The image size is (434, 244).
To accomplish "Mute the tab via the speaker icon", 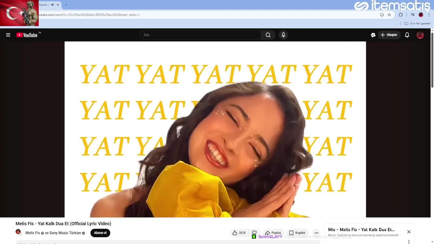I will [x=52, y=5].
